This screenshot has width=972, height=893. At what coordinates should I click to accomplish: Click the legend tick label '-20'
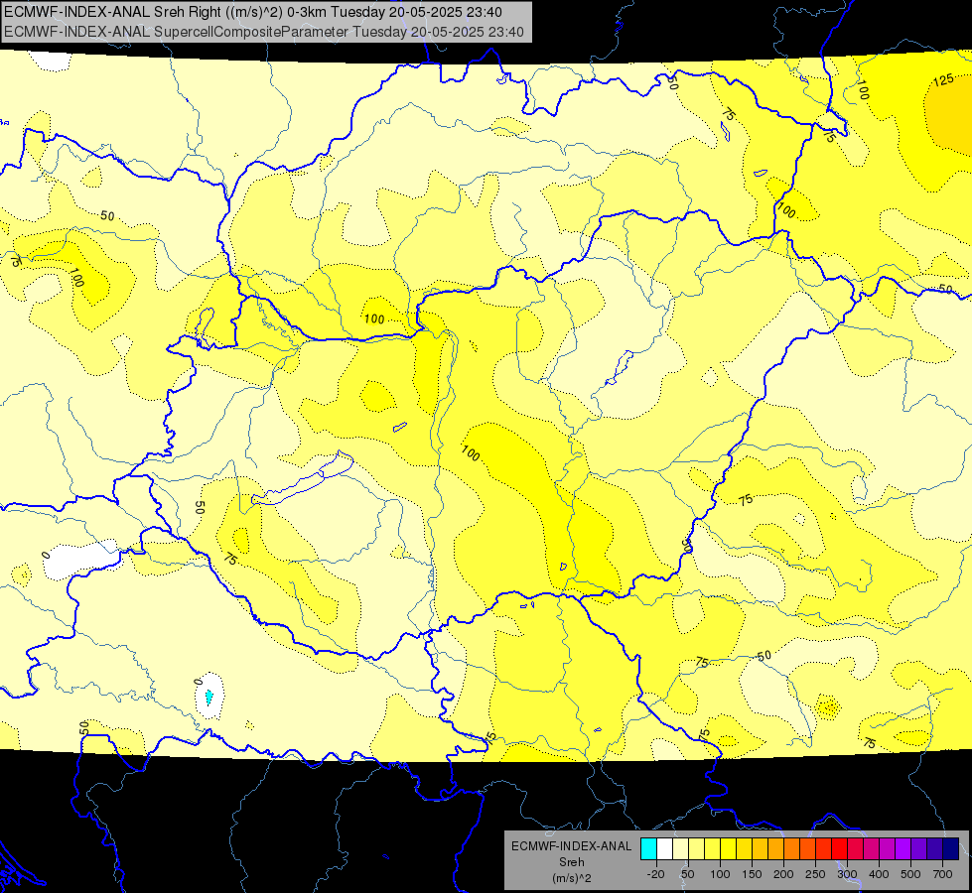656,874
